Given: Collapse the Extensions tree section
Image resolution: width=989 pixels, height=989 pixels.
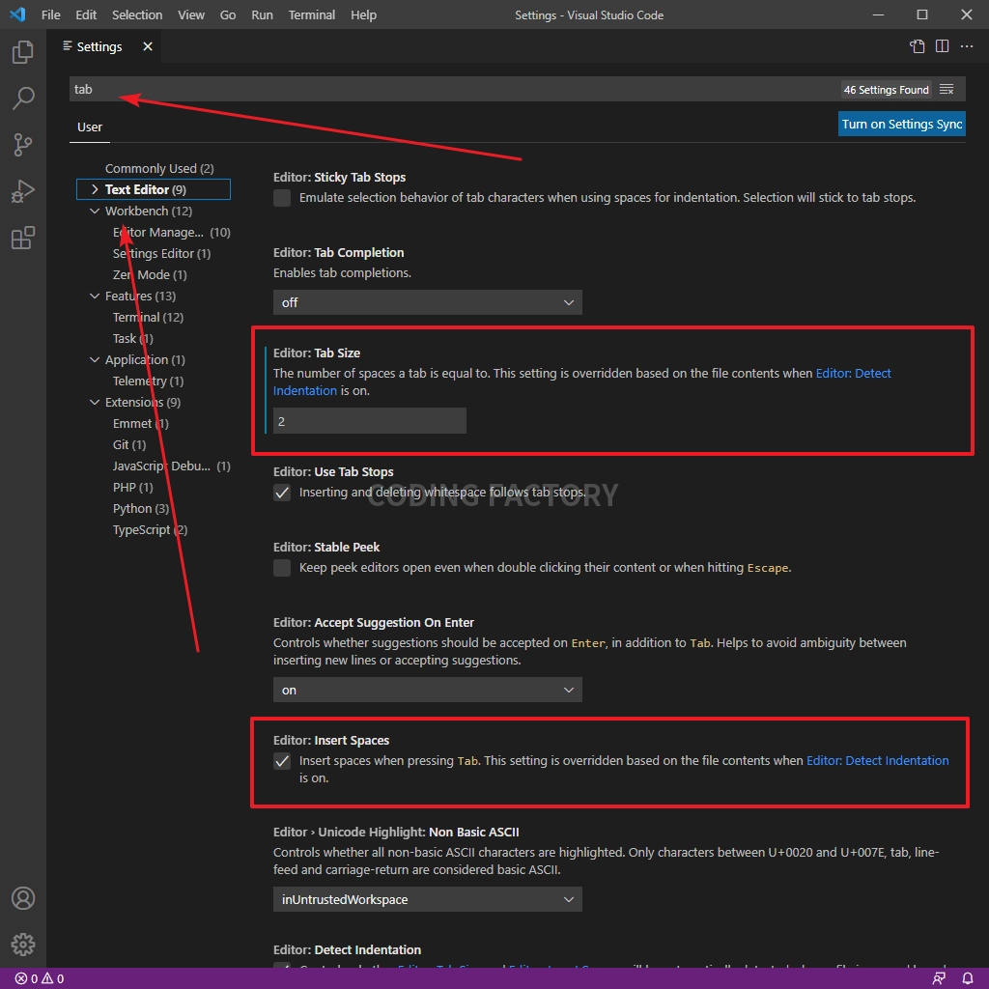Looking at the screenshot, I should [x=95, y=402].
